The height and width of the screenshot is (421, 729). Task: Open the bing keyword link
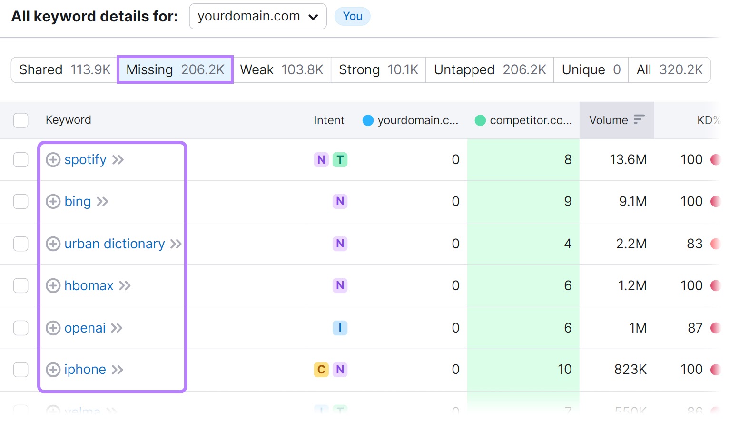coord(78,202)
